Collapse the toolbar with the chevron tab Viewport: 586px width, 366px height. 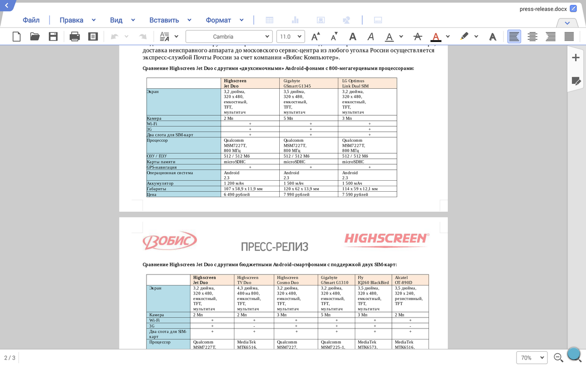point(567,23)
